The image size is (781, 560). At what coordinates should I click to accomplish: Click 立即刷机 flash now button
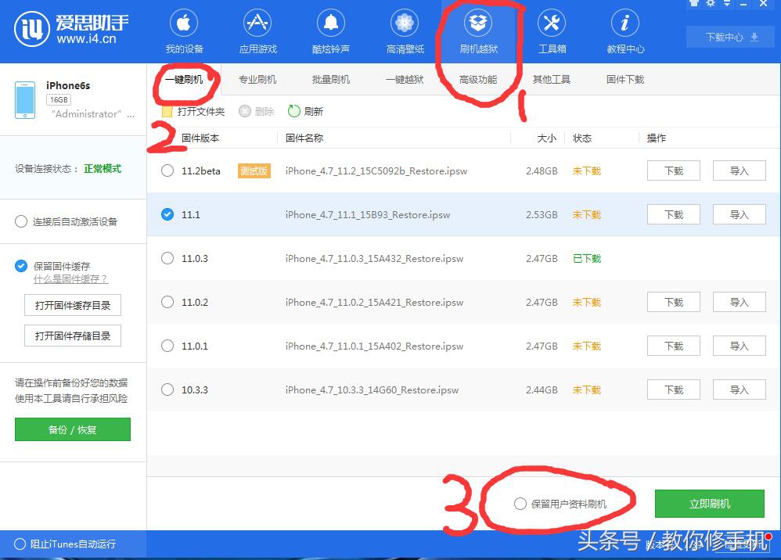coord(709,504)
